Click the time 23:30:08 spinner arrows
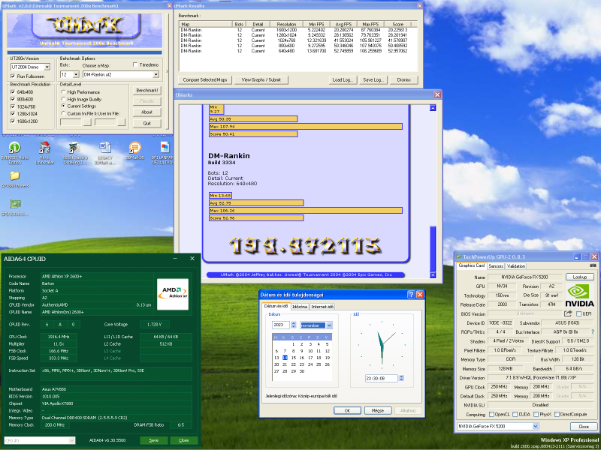This screenshot has height=450, width=601. (x=401, y=378)
